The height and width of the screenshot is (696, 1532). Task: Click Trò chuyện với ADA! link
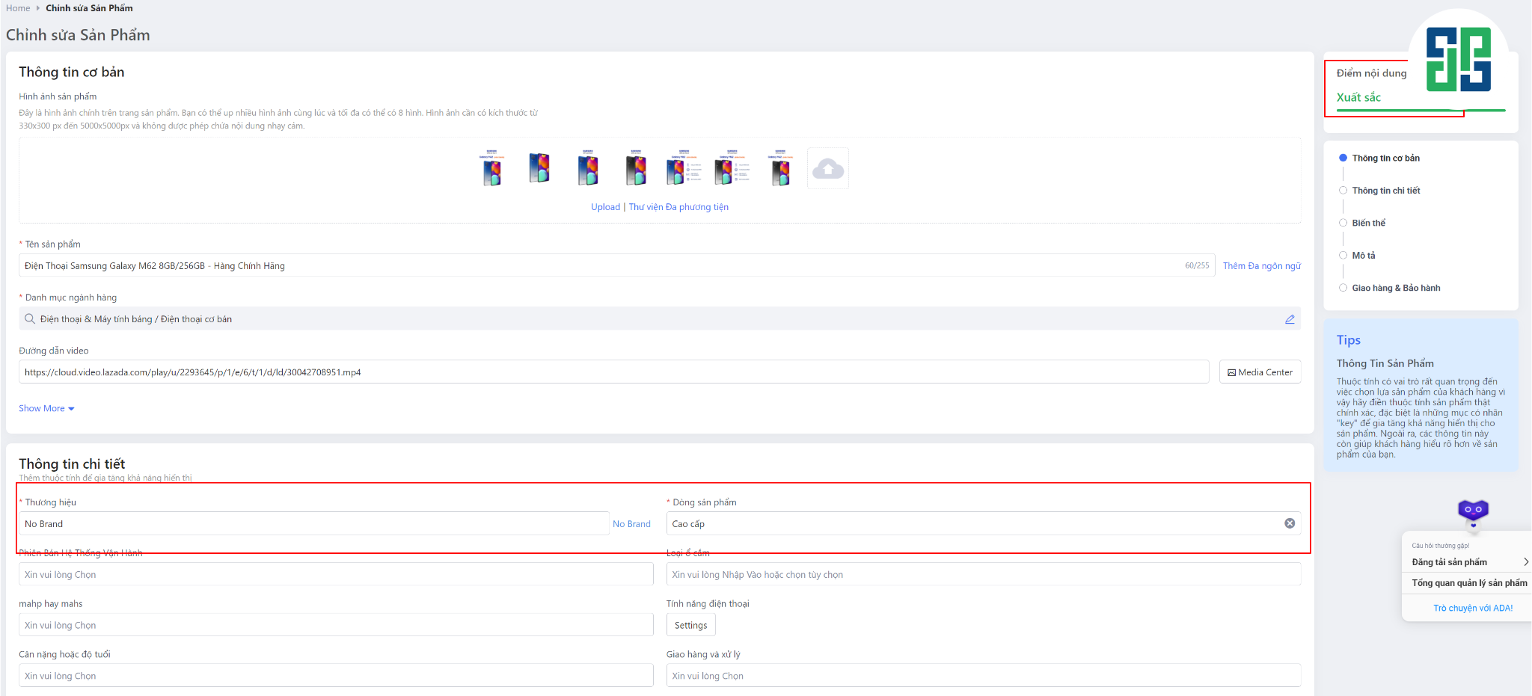point(1473,608)
